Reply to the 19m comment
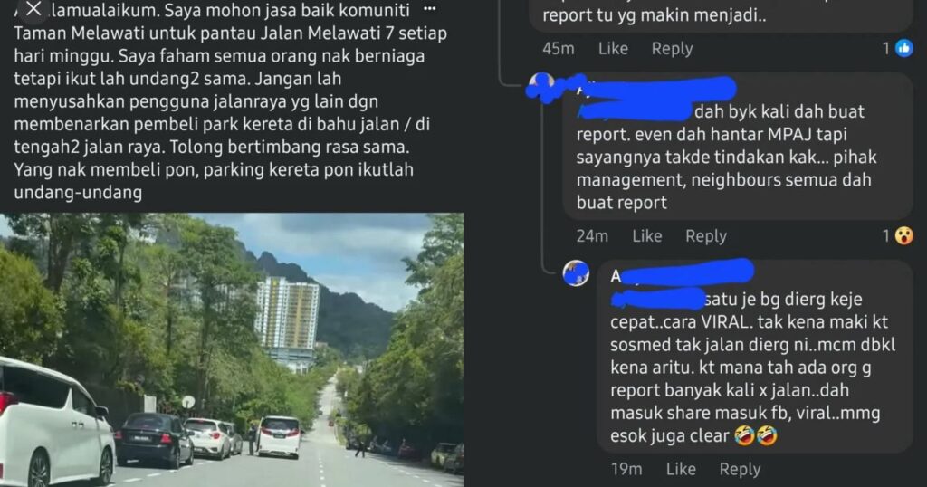 point(740,470)
